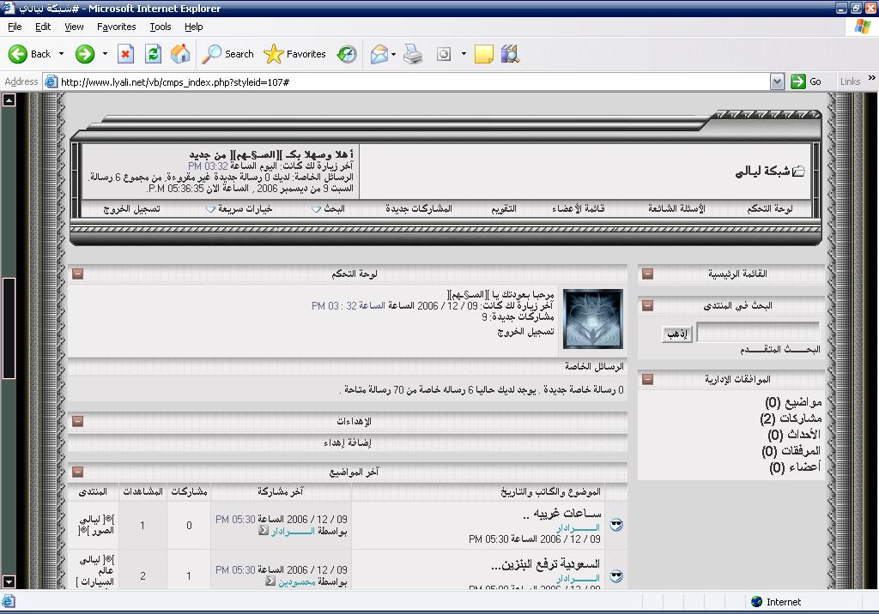Open the Favorites menu in menu bar
Image resolution: width=879 pixels, height=614 pixels.
[x=116, y=27]
